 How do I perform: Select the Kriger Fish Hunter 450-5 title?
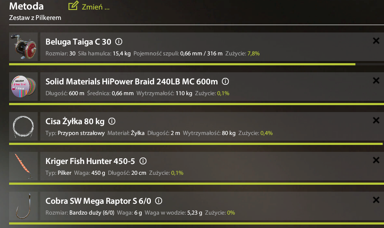click(90, 161)
